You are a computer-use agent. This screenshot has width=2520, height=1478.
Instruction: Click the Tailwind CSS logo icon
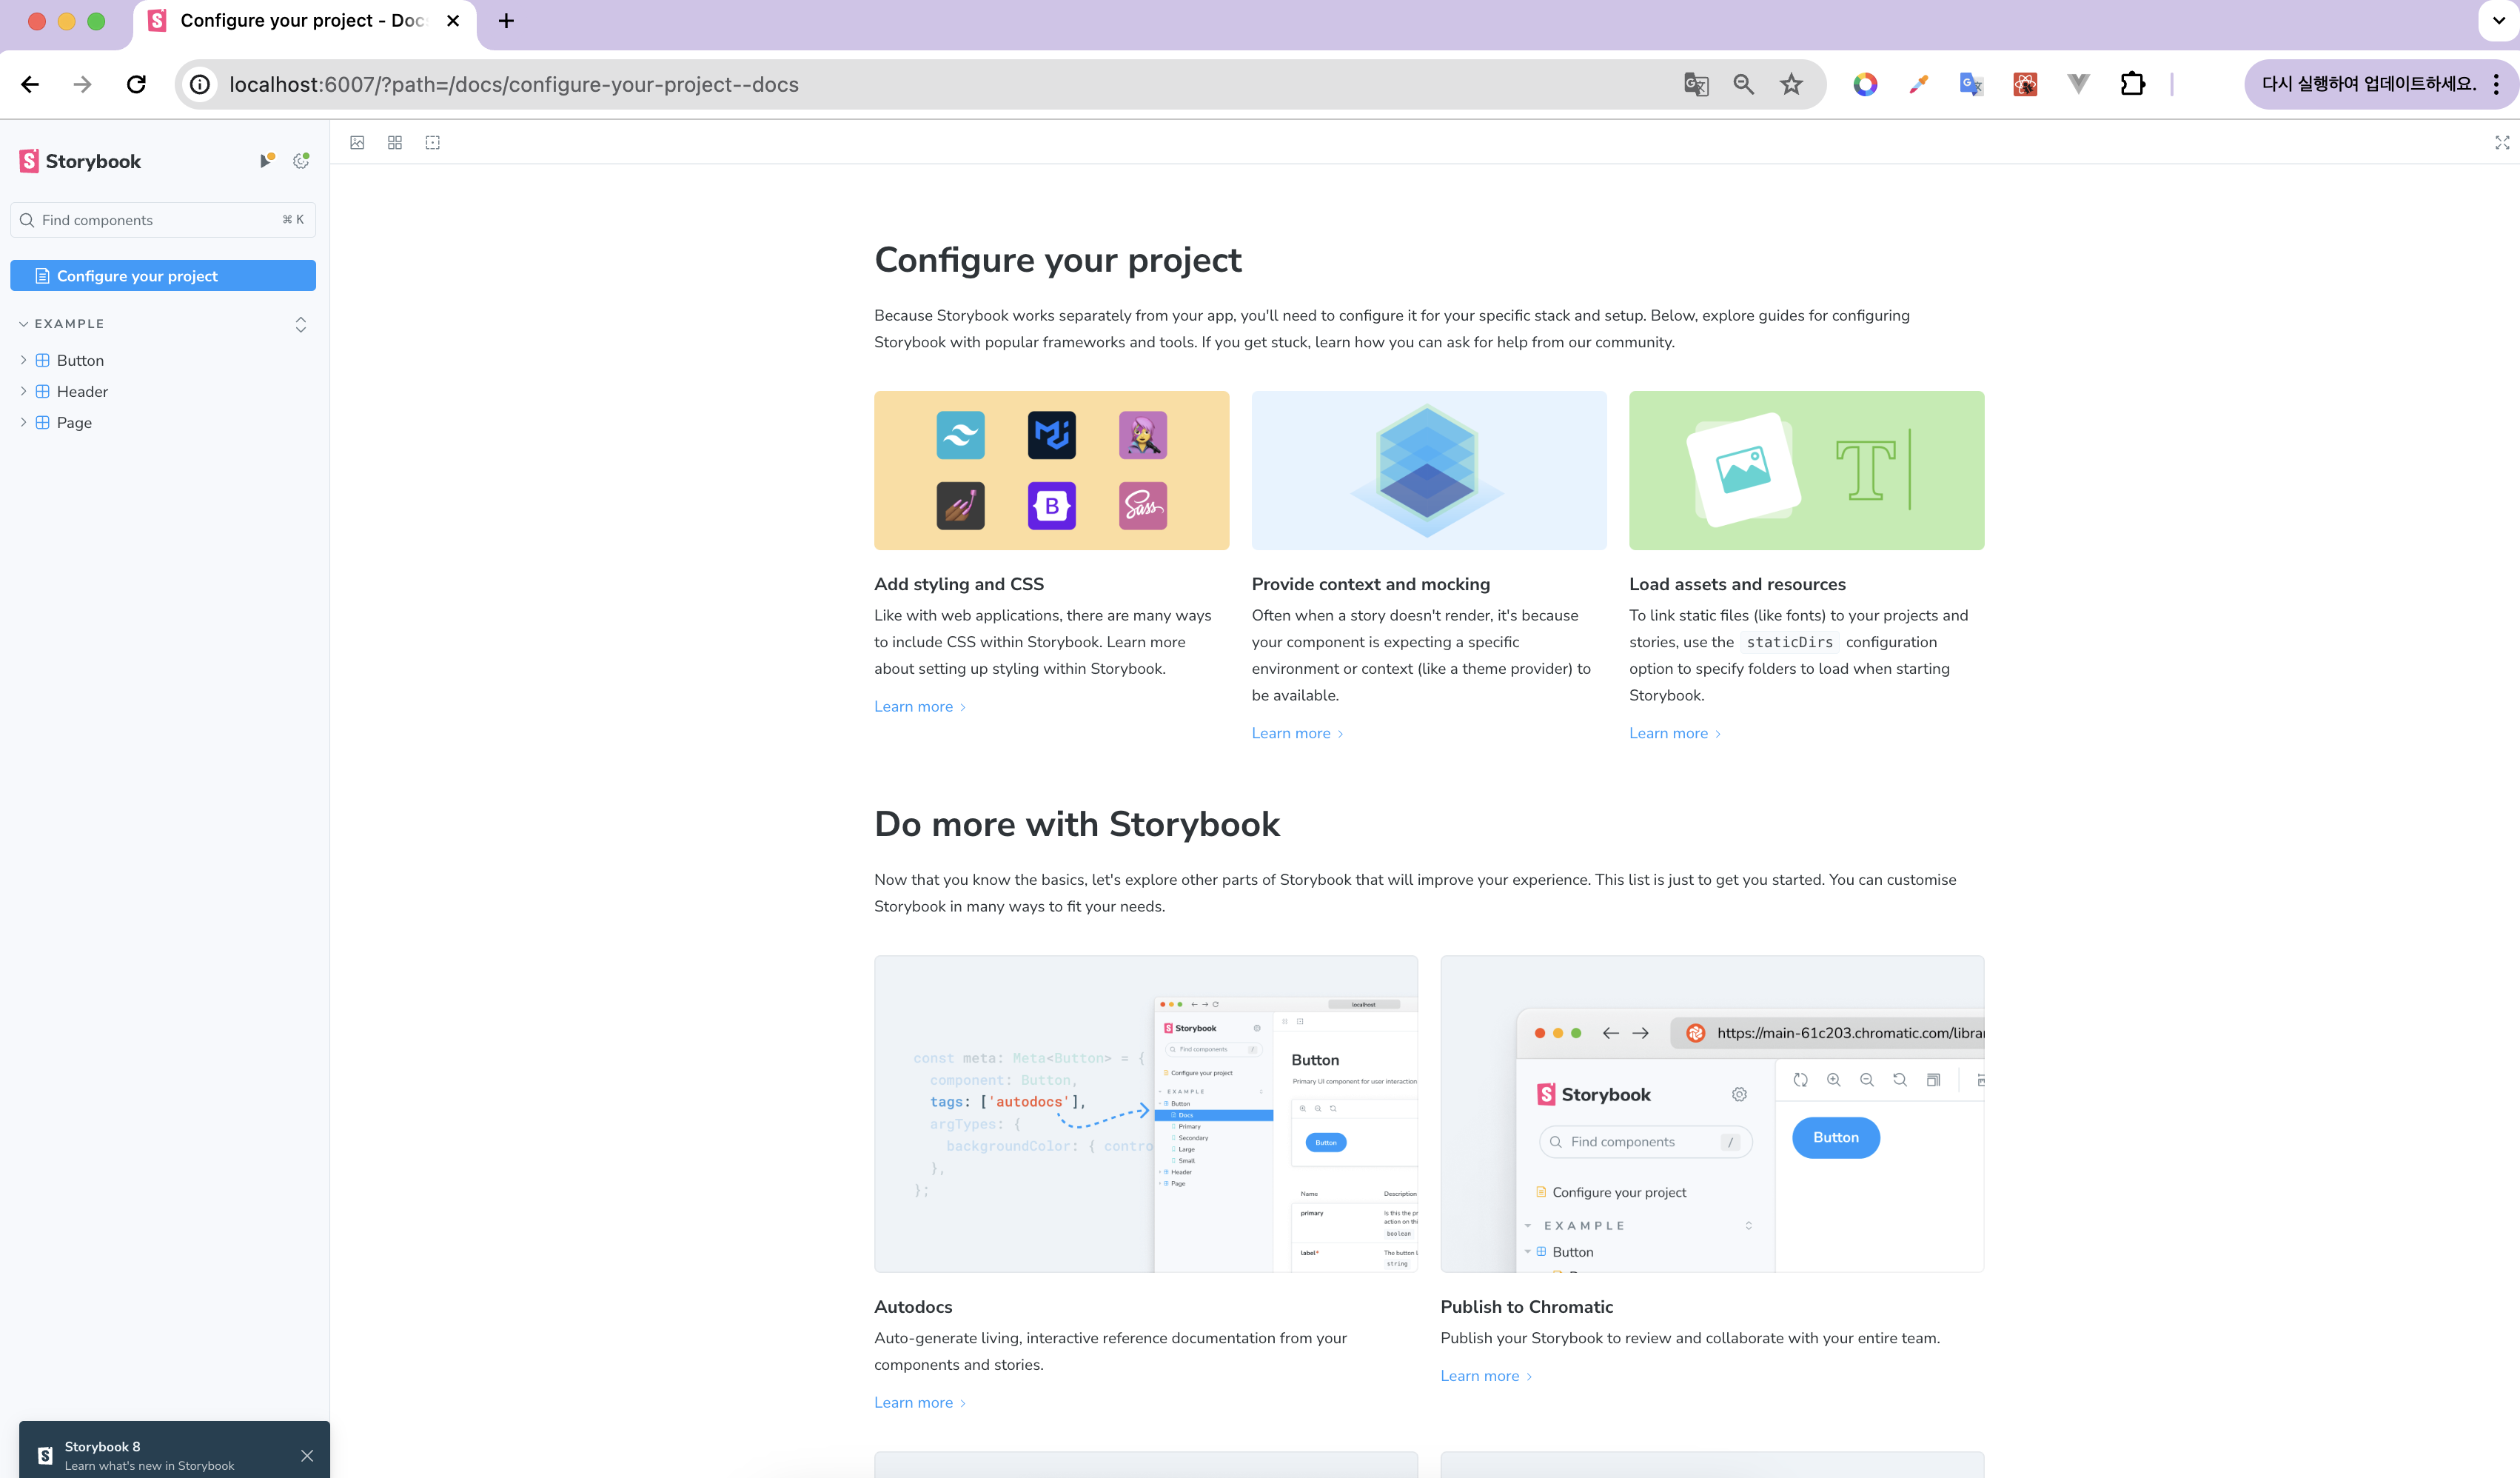click(x=960, y=435)
